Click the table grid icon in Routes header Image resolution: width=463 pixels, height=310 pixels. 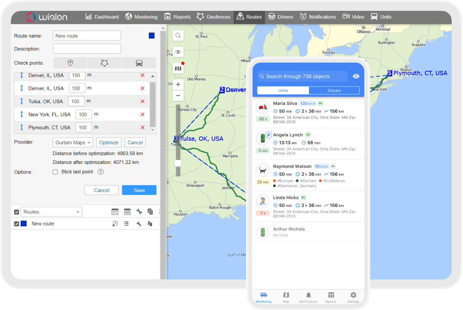127,212
